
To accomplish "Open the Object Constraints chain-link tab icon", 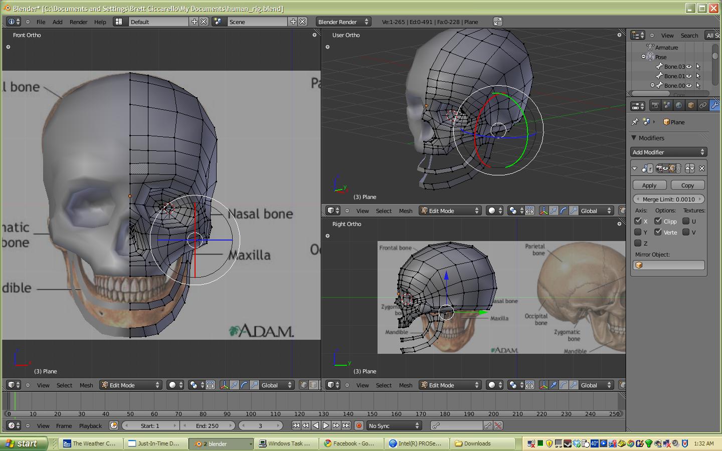I will [703, 105].
